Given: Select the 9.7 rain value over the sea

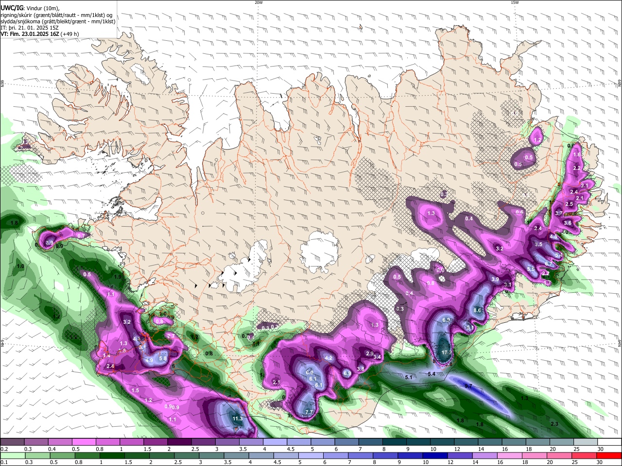Looking at the screenshot, I should point(468,386).
